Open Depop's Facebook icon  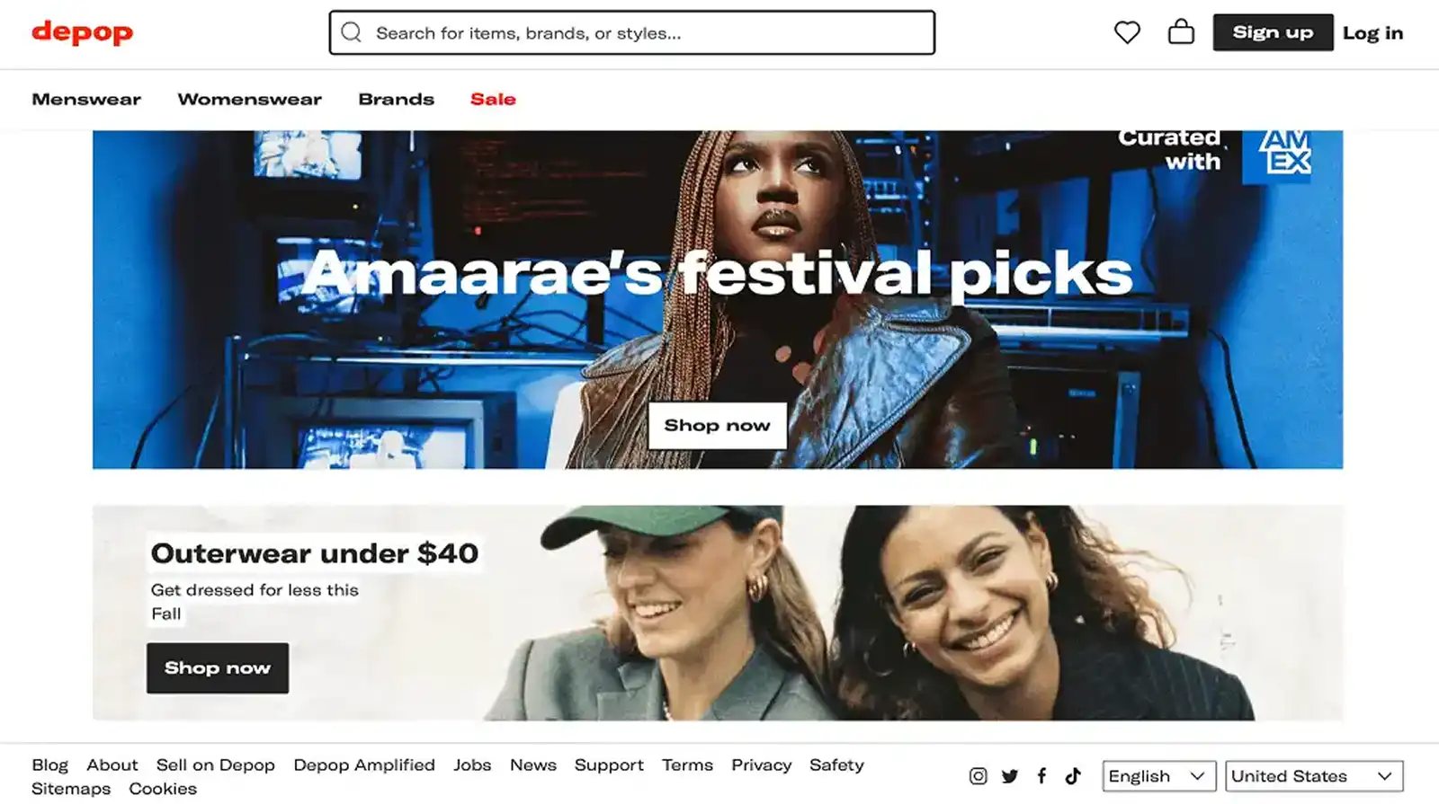pyautogui.click(x=1041, y=776)
